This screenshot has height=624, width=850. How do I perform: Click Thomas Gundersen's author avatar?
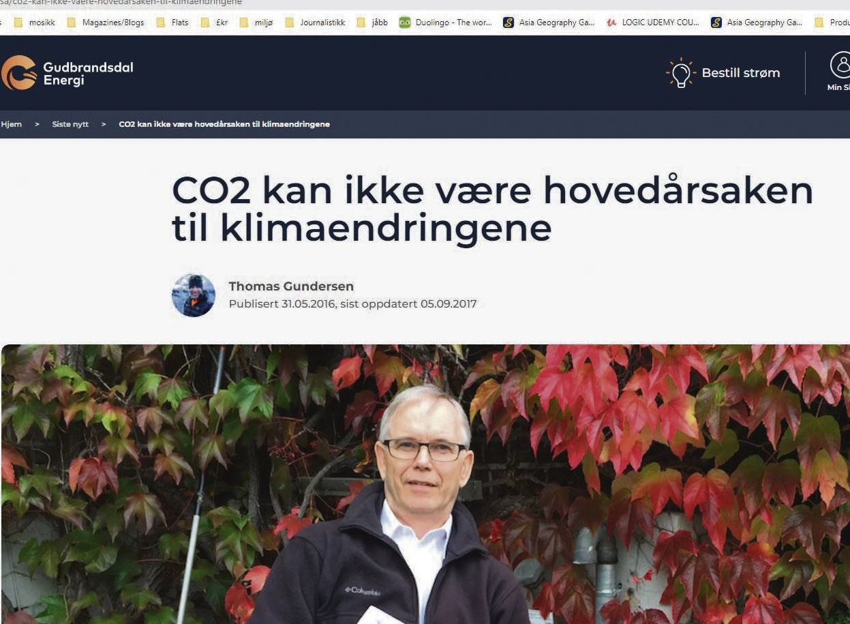[x=194, y=295]
